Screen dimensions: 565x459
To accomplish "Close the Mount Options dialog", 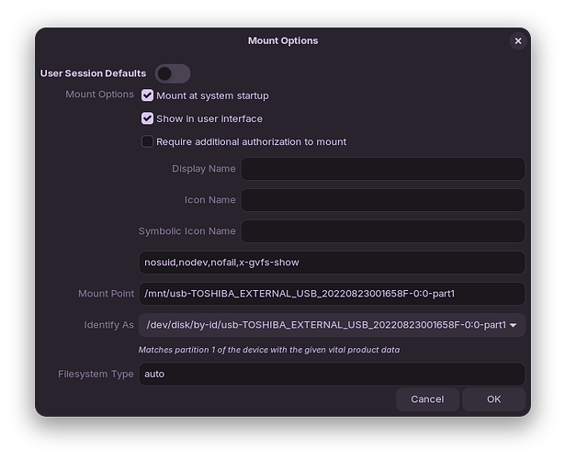I will point(518,41).
